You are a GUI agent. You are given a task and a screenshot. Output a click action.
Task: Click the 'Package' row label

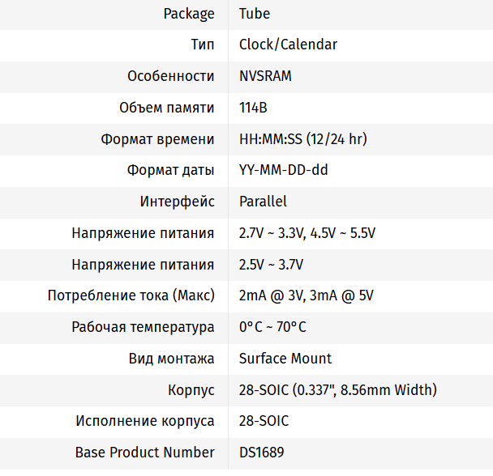tap(189, 14)
